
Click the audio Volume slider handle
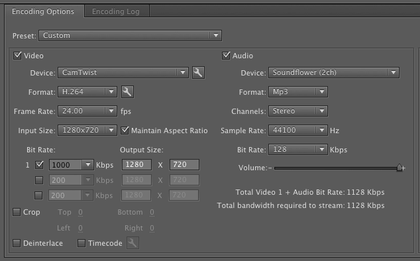coord(399,168)
